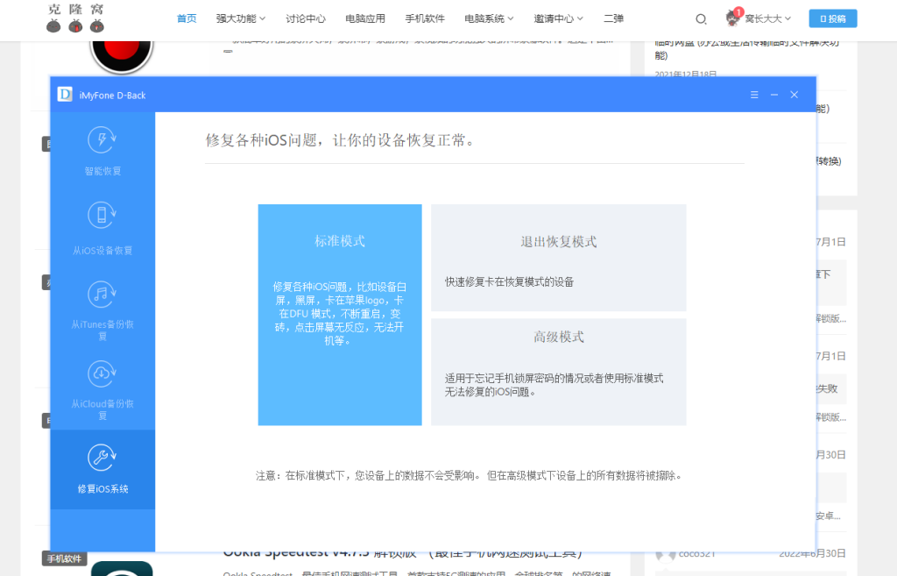Open the 电脑应用 nav item

point(365,18)
